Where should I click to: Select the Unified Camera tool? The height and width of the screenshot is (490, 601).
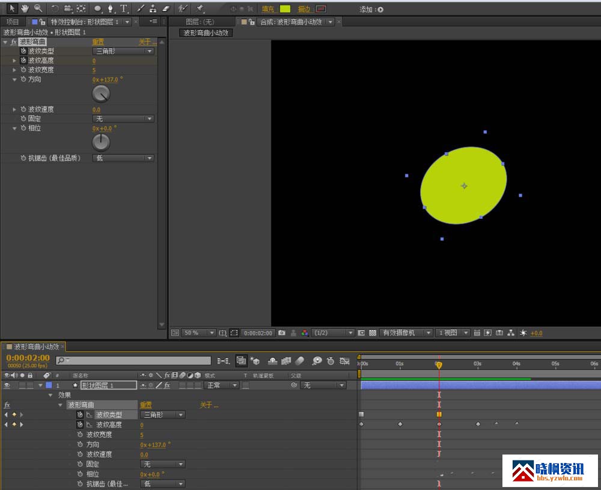69,8
